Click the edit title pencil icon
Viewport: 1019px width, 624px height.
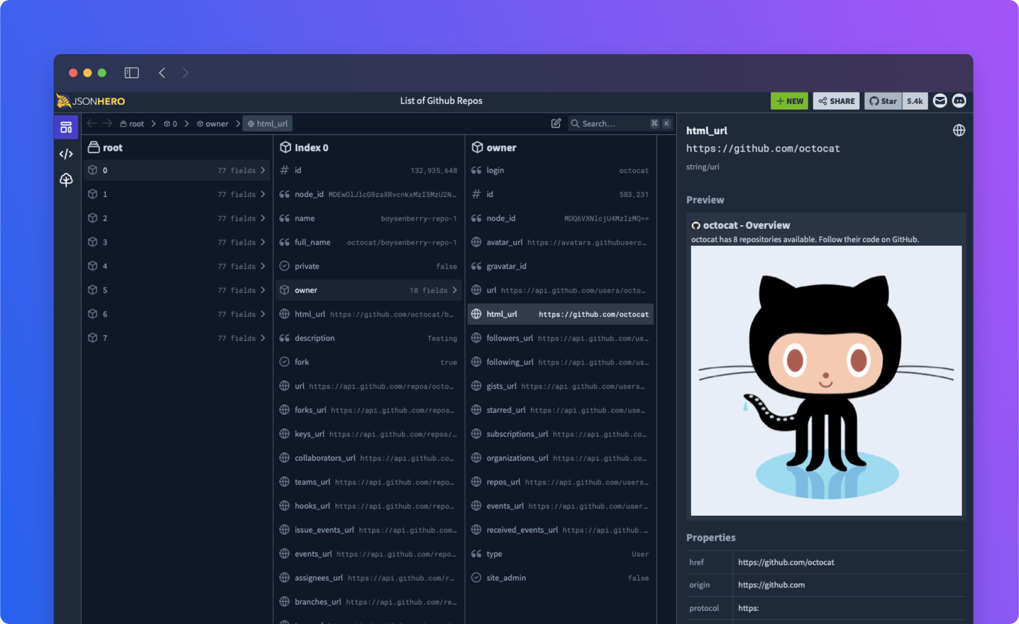[556, 124]
